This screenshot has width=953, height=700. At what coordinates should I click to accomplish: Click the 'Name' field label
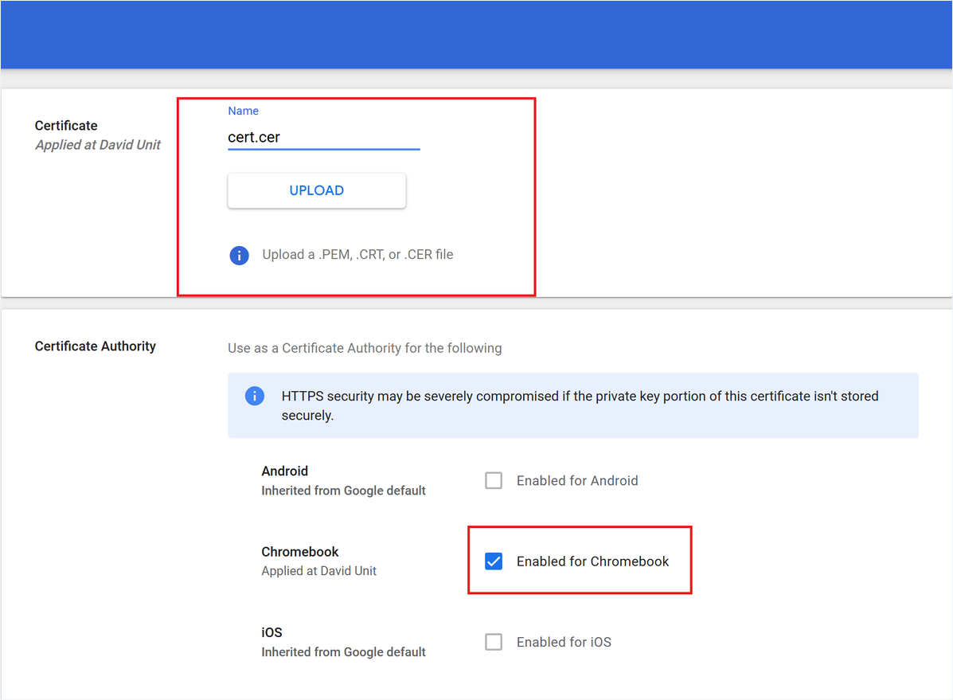(243, 111)
